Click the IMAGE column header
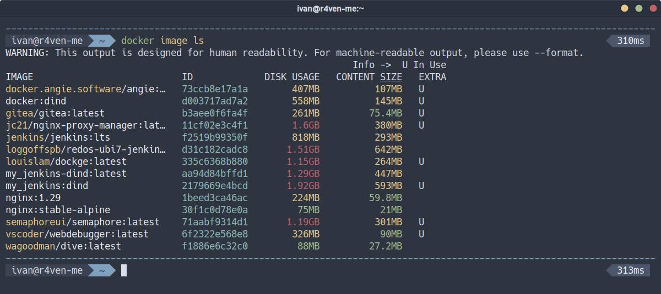661x294 pixels. (x=19, y=77)
